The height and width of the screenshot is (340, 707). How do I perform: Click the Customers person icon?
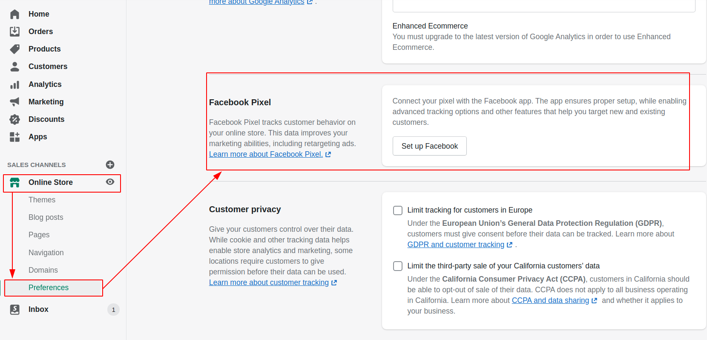[x=14, y=66]
